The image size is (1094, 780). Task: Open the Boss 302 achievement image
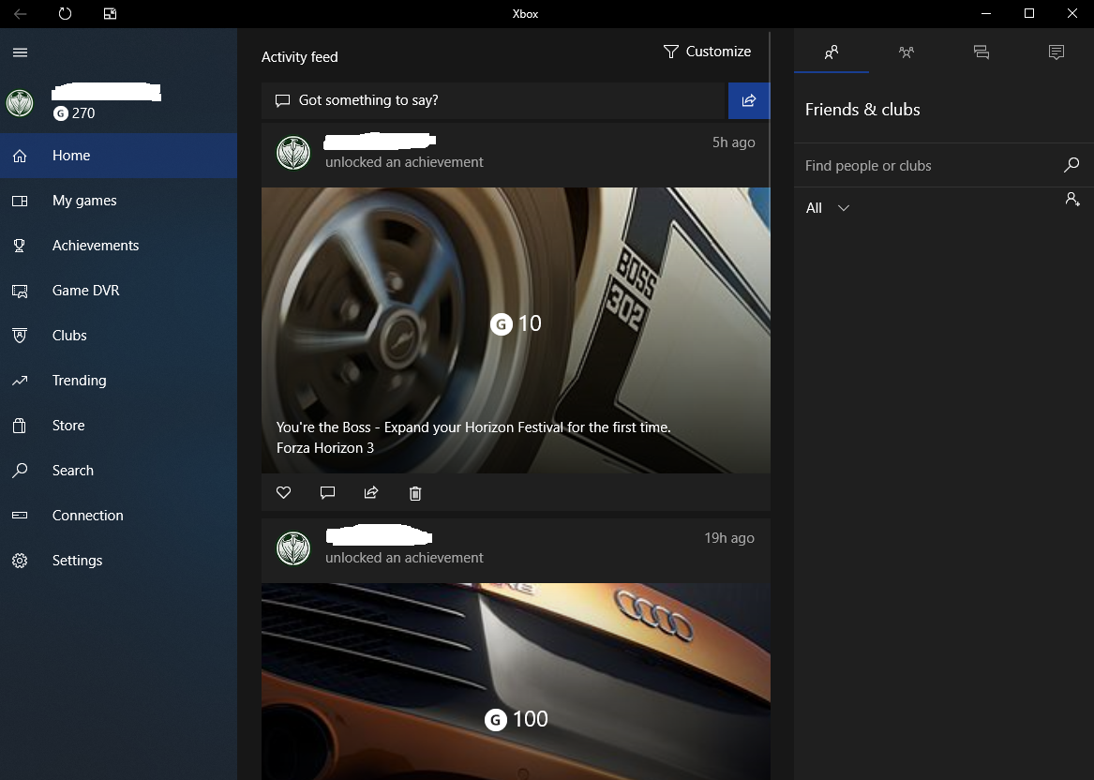516,330
